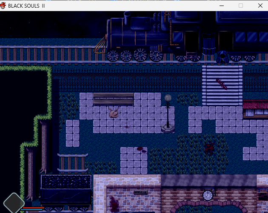Click the street lamp post
The width and height of the screenshot is (268, 213).
click(168, 114)
